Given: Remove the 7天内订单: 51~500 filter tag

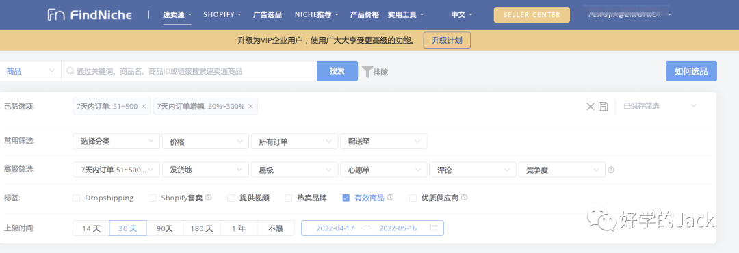Looking at the screenshot, I should (144, 107).
